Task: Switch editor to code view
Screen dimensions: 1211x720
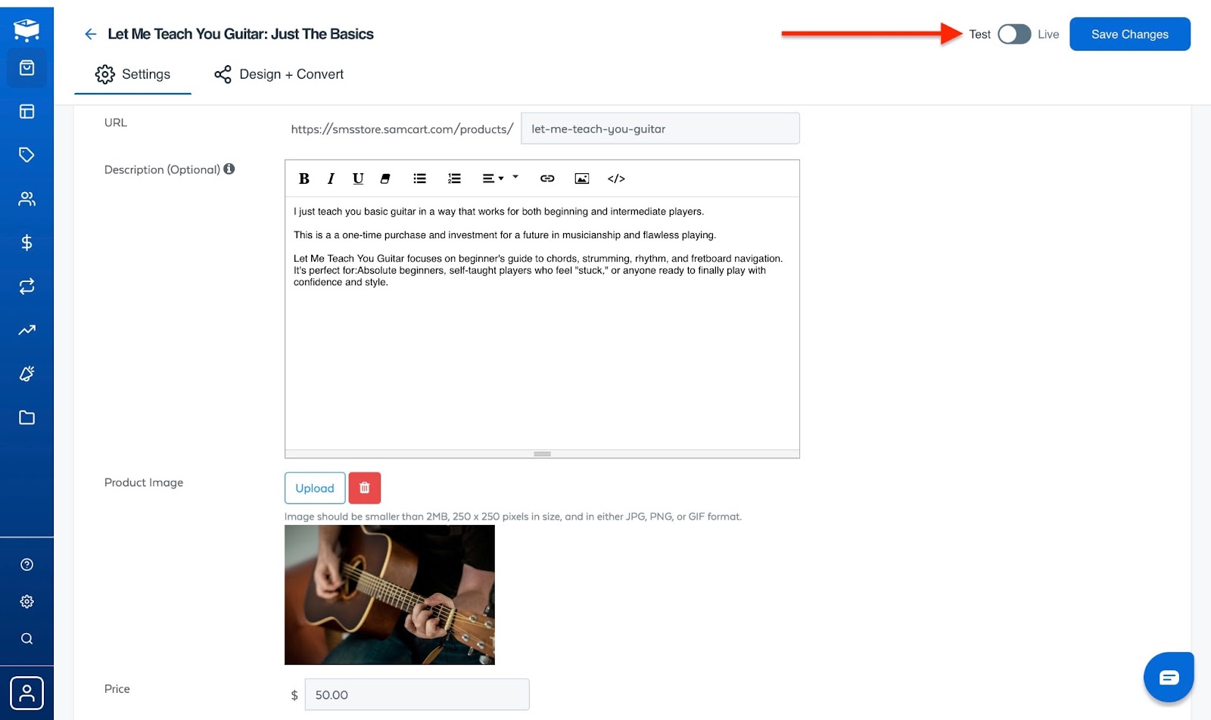Action: coord(616,178)
